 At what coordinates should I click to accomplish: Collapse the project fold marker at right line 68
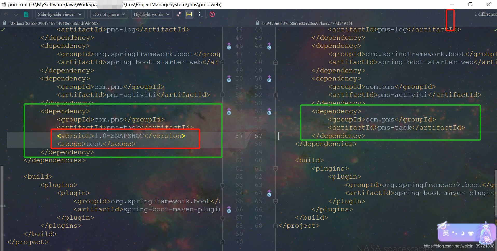point(275,226)
